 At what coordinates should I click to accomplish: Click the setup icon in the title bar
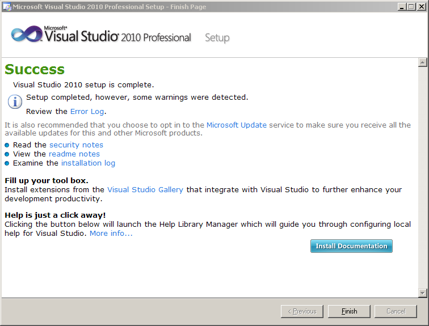click(x=7, y=7)
